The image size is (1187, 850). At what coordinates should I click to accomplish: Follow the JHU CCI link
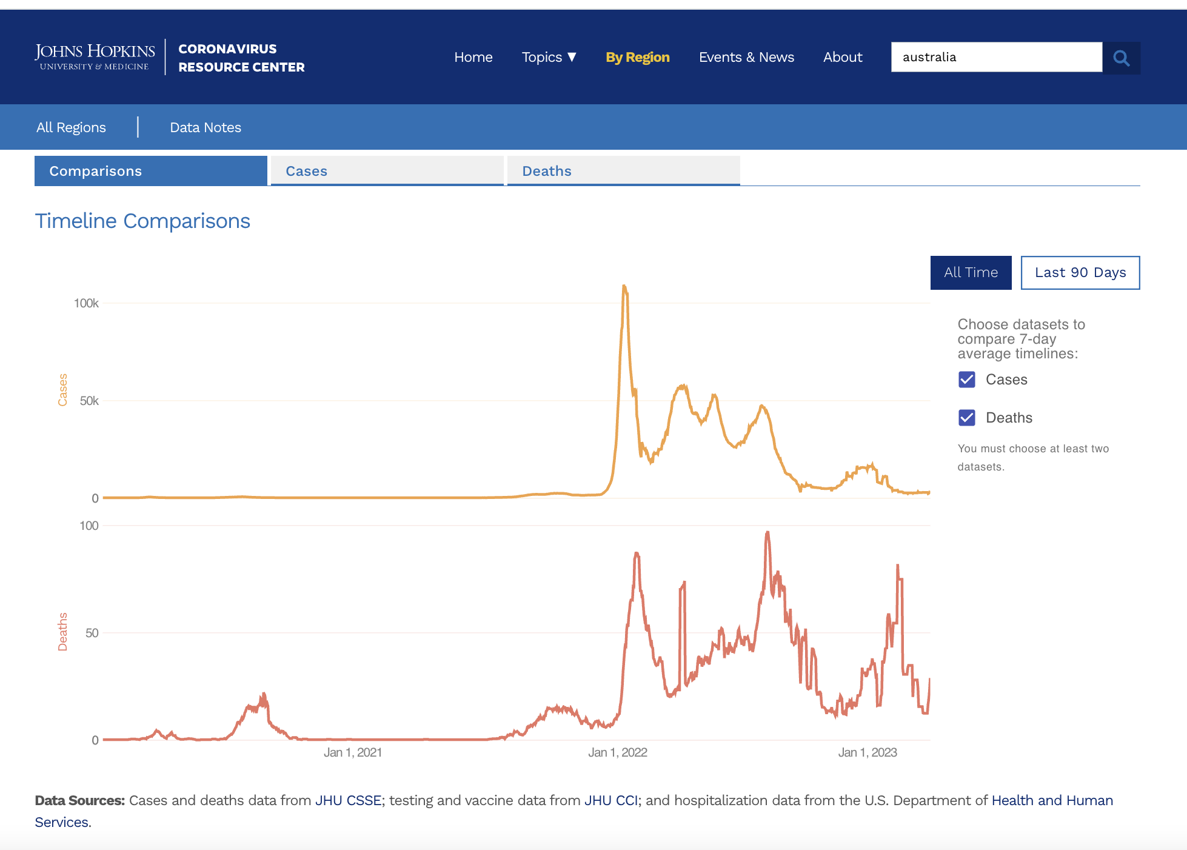(x=610, y=800)
